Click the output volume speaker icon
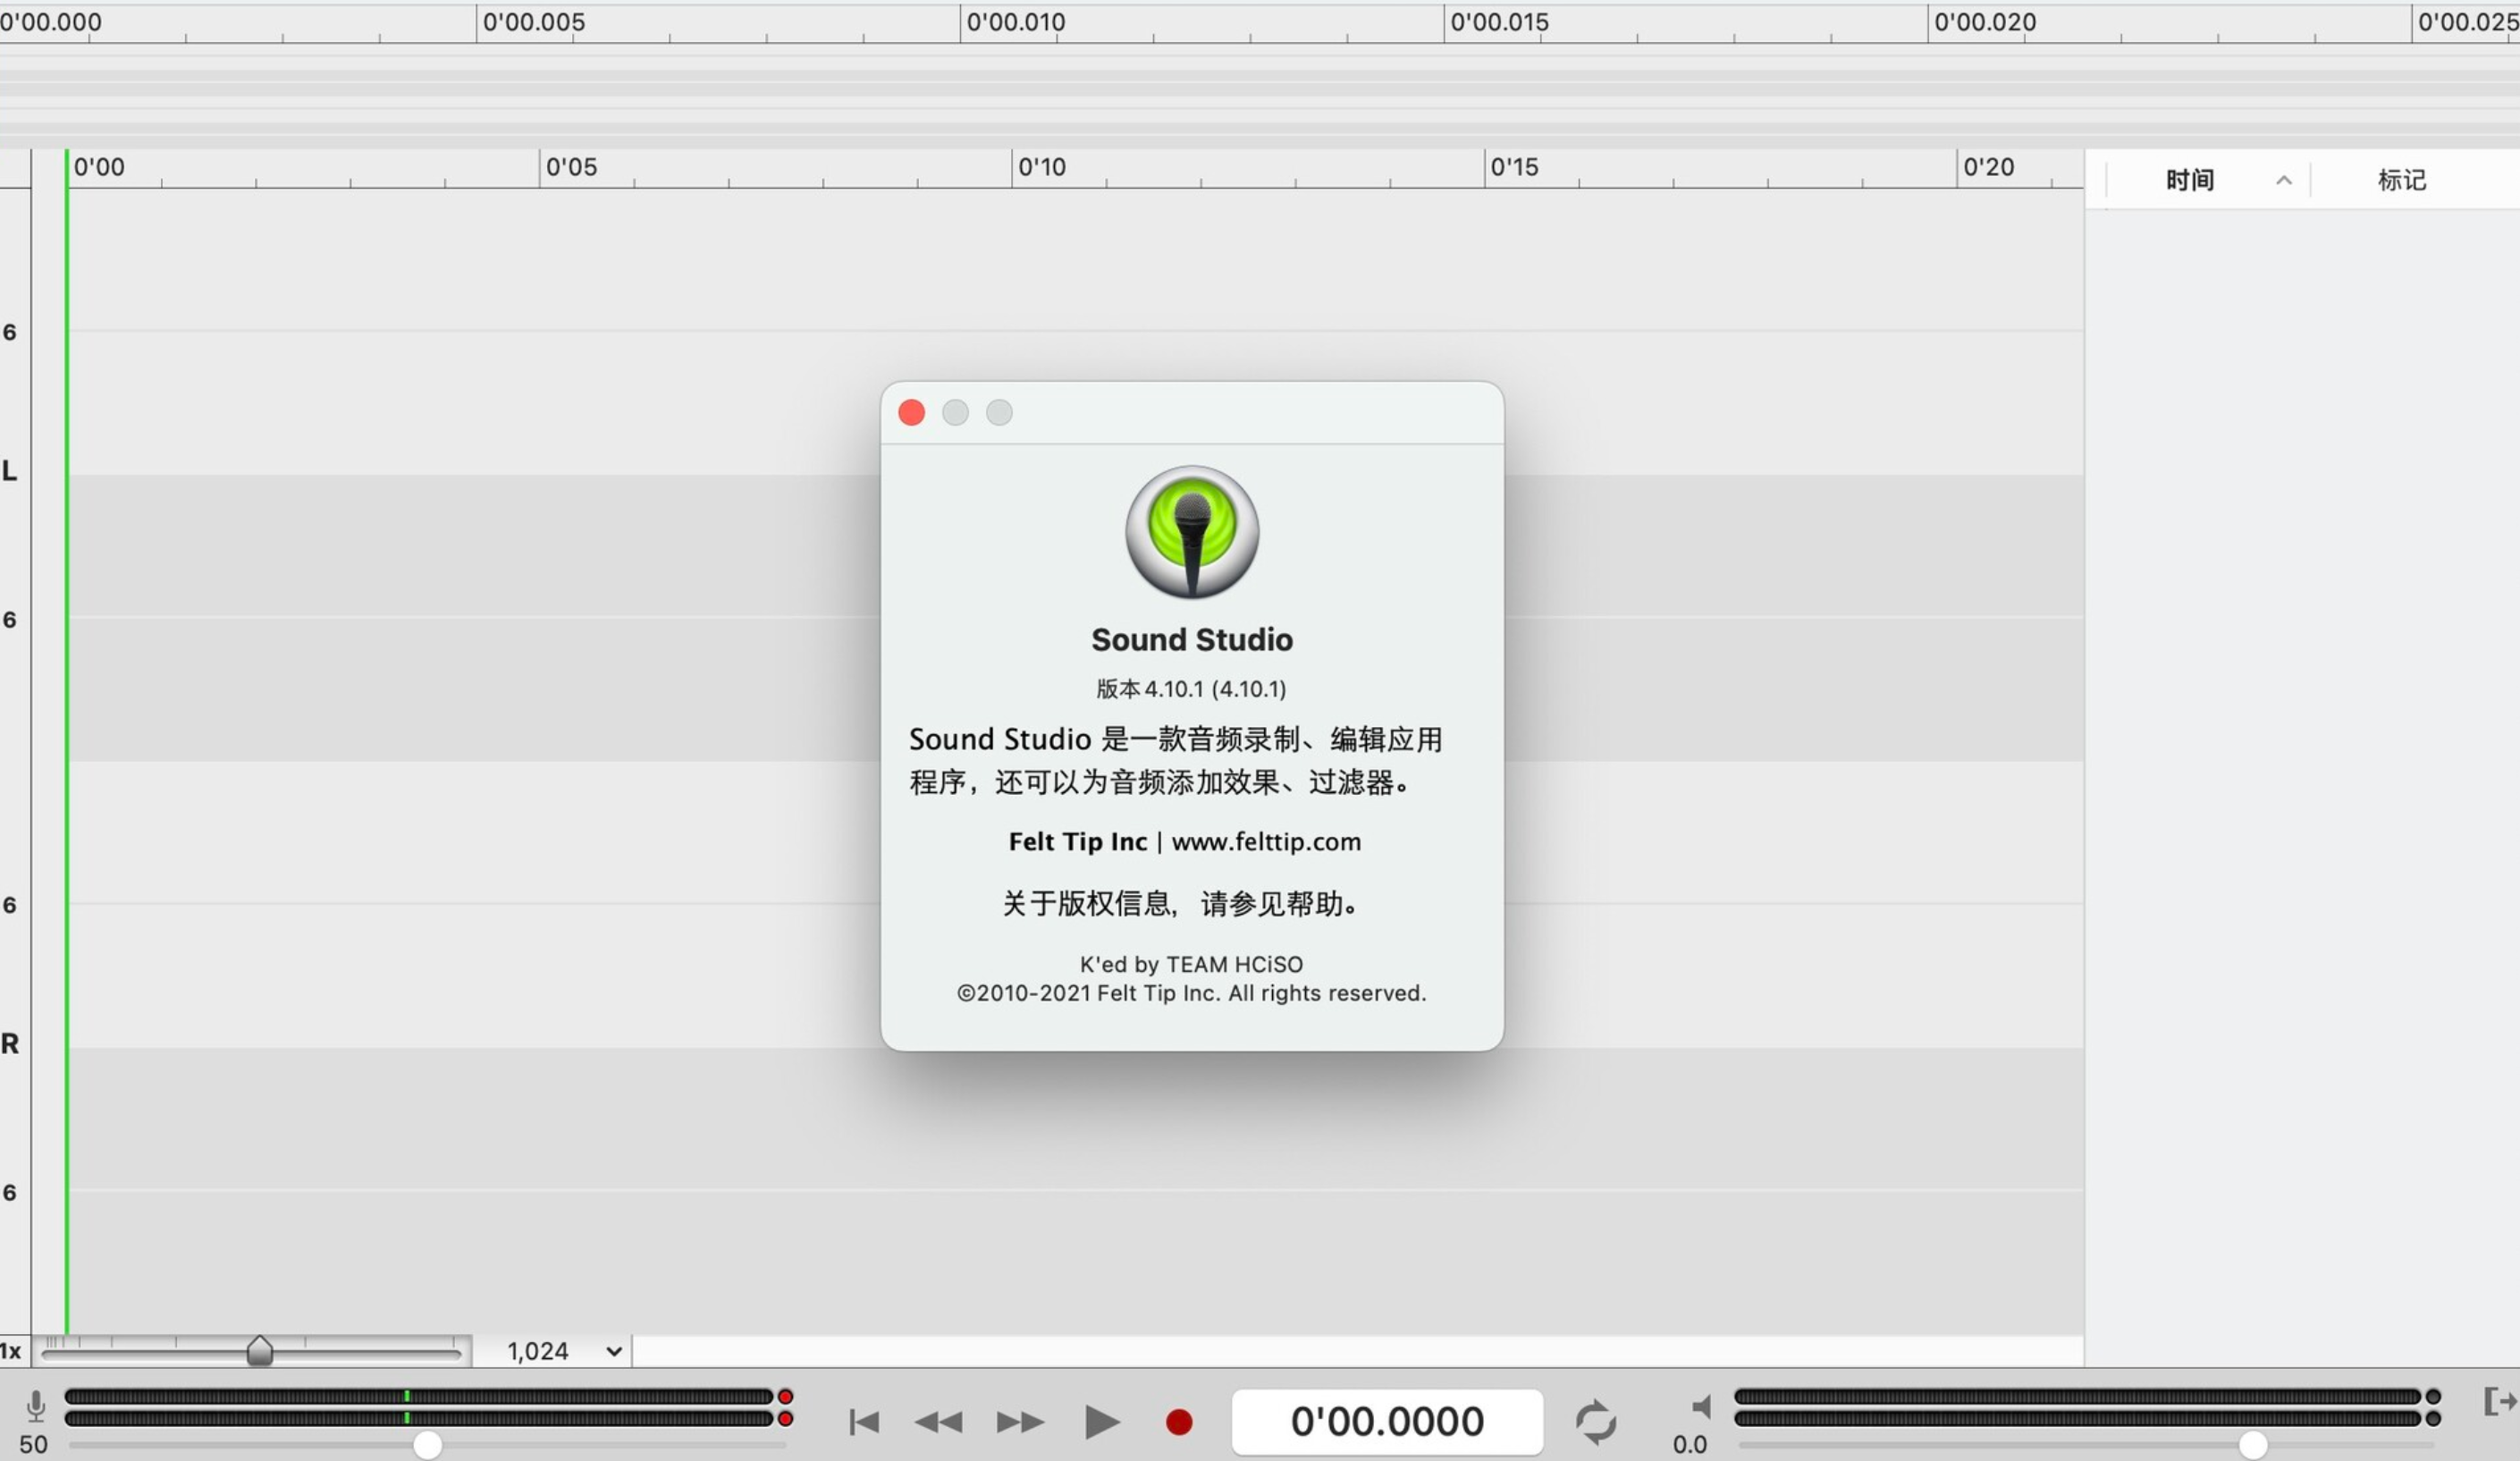Viewport: 2520px width, 1461px height. [x=1701, y=1407]
